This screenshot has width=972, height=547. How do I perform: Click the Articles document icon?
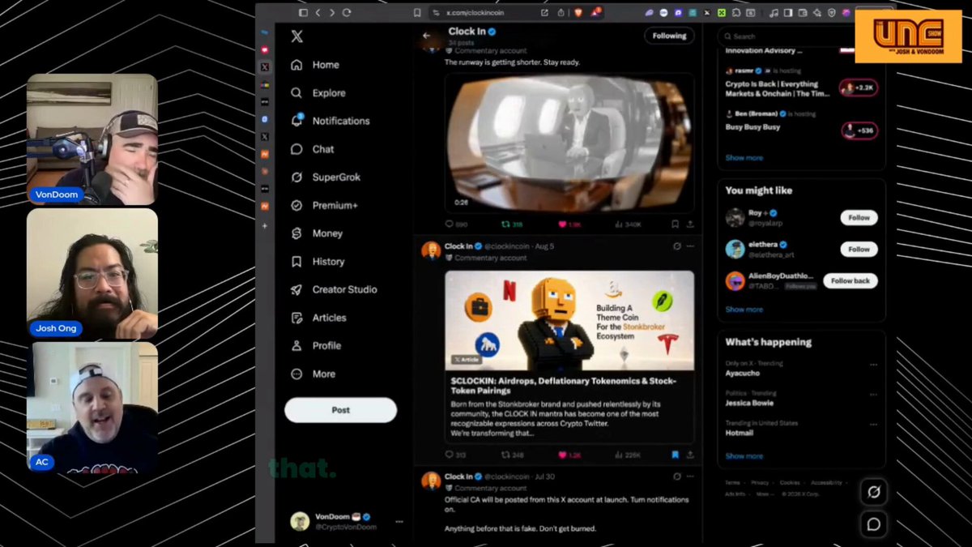coord(296,318)
